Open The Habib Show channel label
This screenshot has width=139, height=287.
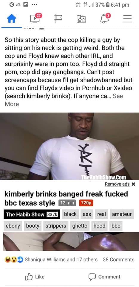click(32, 214)
